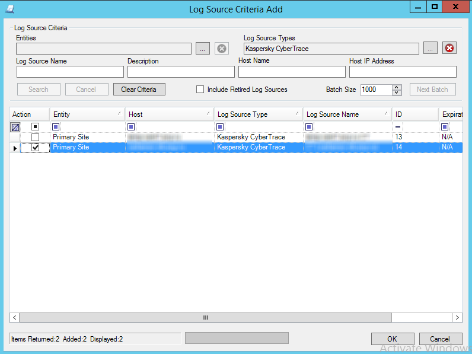The image size is (472, 354).
Task: Click the filter icon under Log Source Name
Action: tap(310, 127)
